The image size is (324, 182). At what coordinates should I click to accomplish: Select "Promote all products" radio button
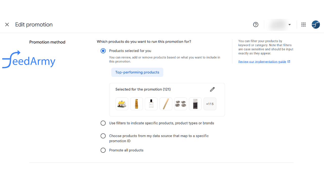pos(103,150)
